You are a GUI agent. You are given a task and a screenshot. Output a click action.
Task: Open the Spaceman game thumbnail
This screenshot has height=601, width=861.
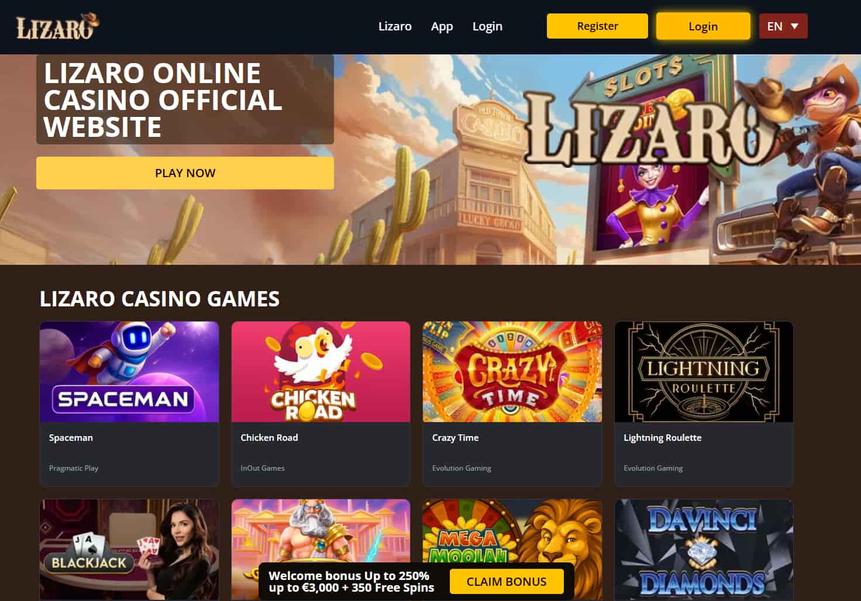(x=129, y=372)
